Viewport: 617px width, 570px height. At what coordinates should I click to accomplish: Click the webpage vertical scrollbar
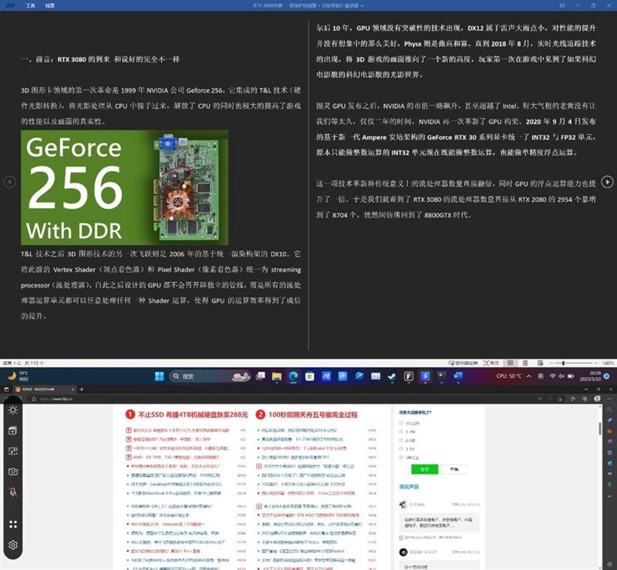[600, 429]
